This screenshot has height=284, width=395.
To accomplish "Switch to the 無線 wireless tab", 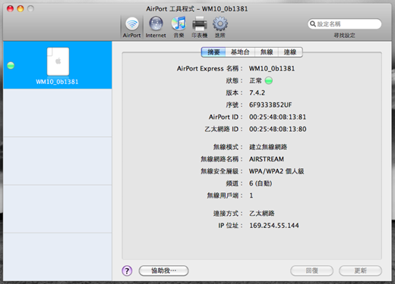I will coord(267,52).
